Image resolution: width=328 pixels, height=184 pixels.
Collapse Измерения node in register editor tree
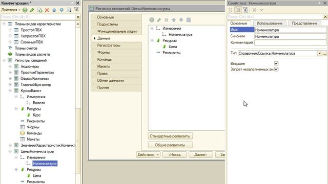pyautogui.click(x=152, y=28)
